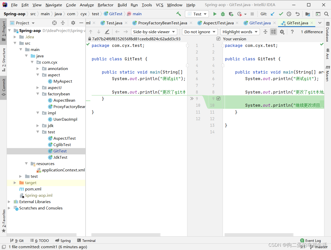This screenshot has height=250, width=331.
Task: Go to previous difference arrow
Action: click(91, 32)
